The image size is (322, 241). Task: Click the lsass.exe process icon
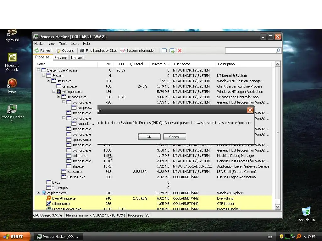point(64,172)
